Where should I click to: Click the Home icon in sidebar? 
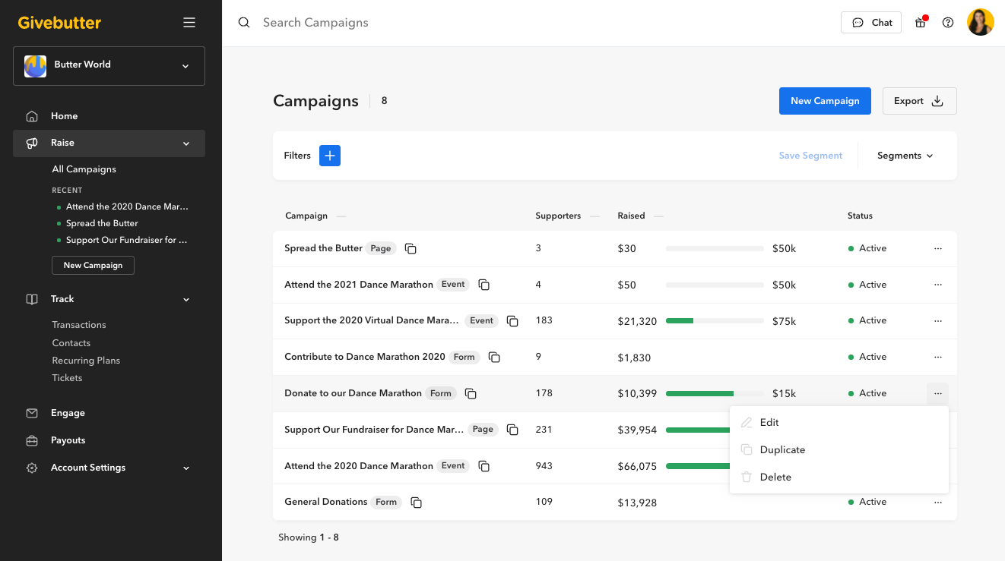coord(32,116)
